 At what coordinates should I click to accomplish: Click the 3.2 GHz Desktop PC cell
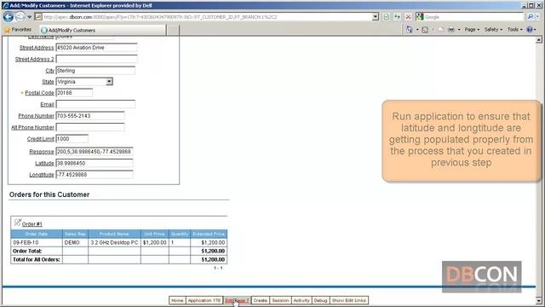click(x=114, y=242)
